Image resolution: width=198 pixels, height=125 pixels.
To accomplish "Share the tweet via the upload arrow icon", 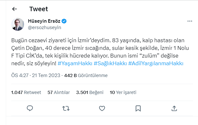I will pos(174,108).
